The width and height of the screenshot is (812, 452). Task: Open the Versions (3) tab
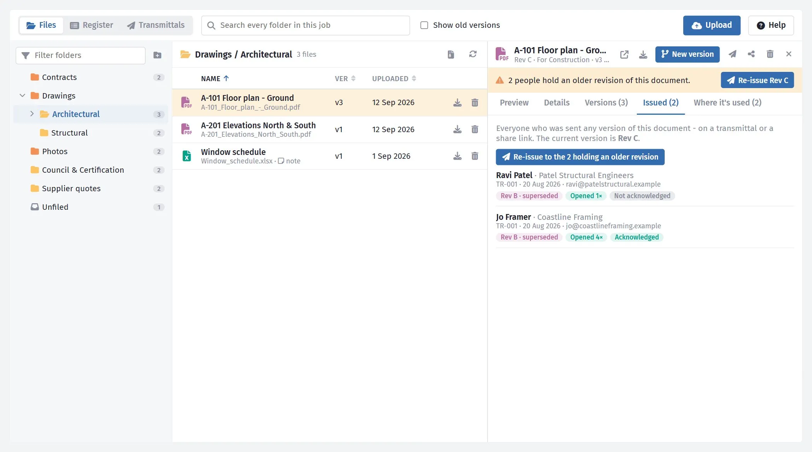coord(606,103)
